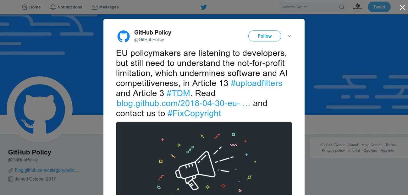Viewport: 408px width, 195px height.
Task: Open the #TDM hashtag link
Action: coord(178,93)
